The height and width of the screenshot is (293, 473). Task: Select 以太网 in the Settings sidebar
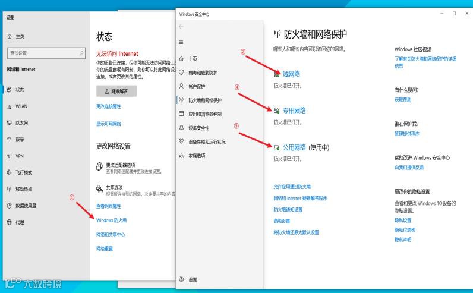click(x=22, y=123)
